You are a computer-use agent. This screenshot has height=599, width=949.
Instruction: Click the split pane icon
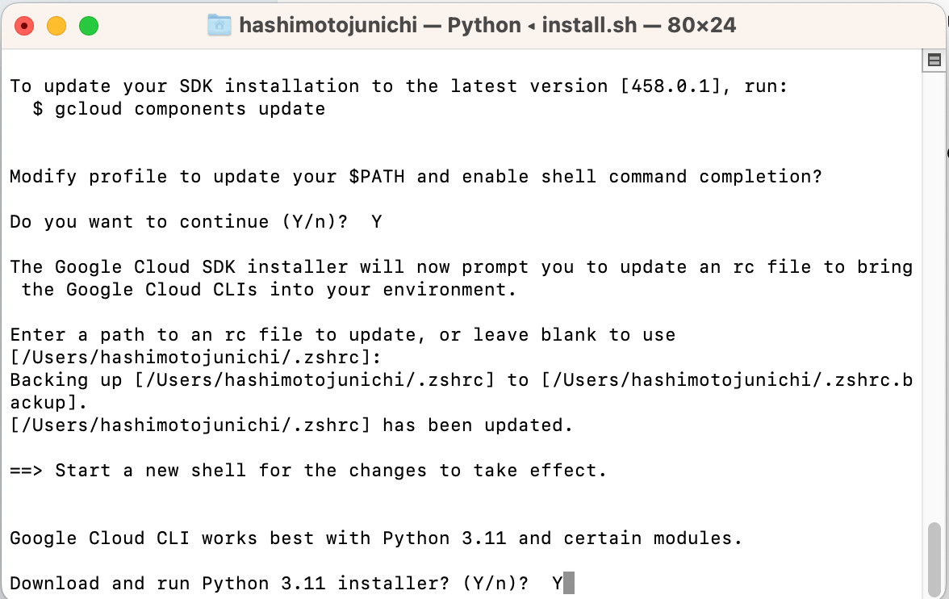[x=934, y=60]
